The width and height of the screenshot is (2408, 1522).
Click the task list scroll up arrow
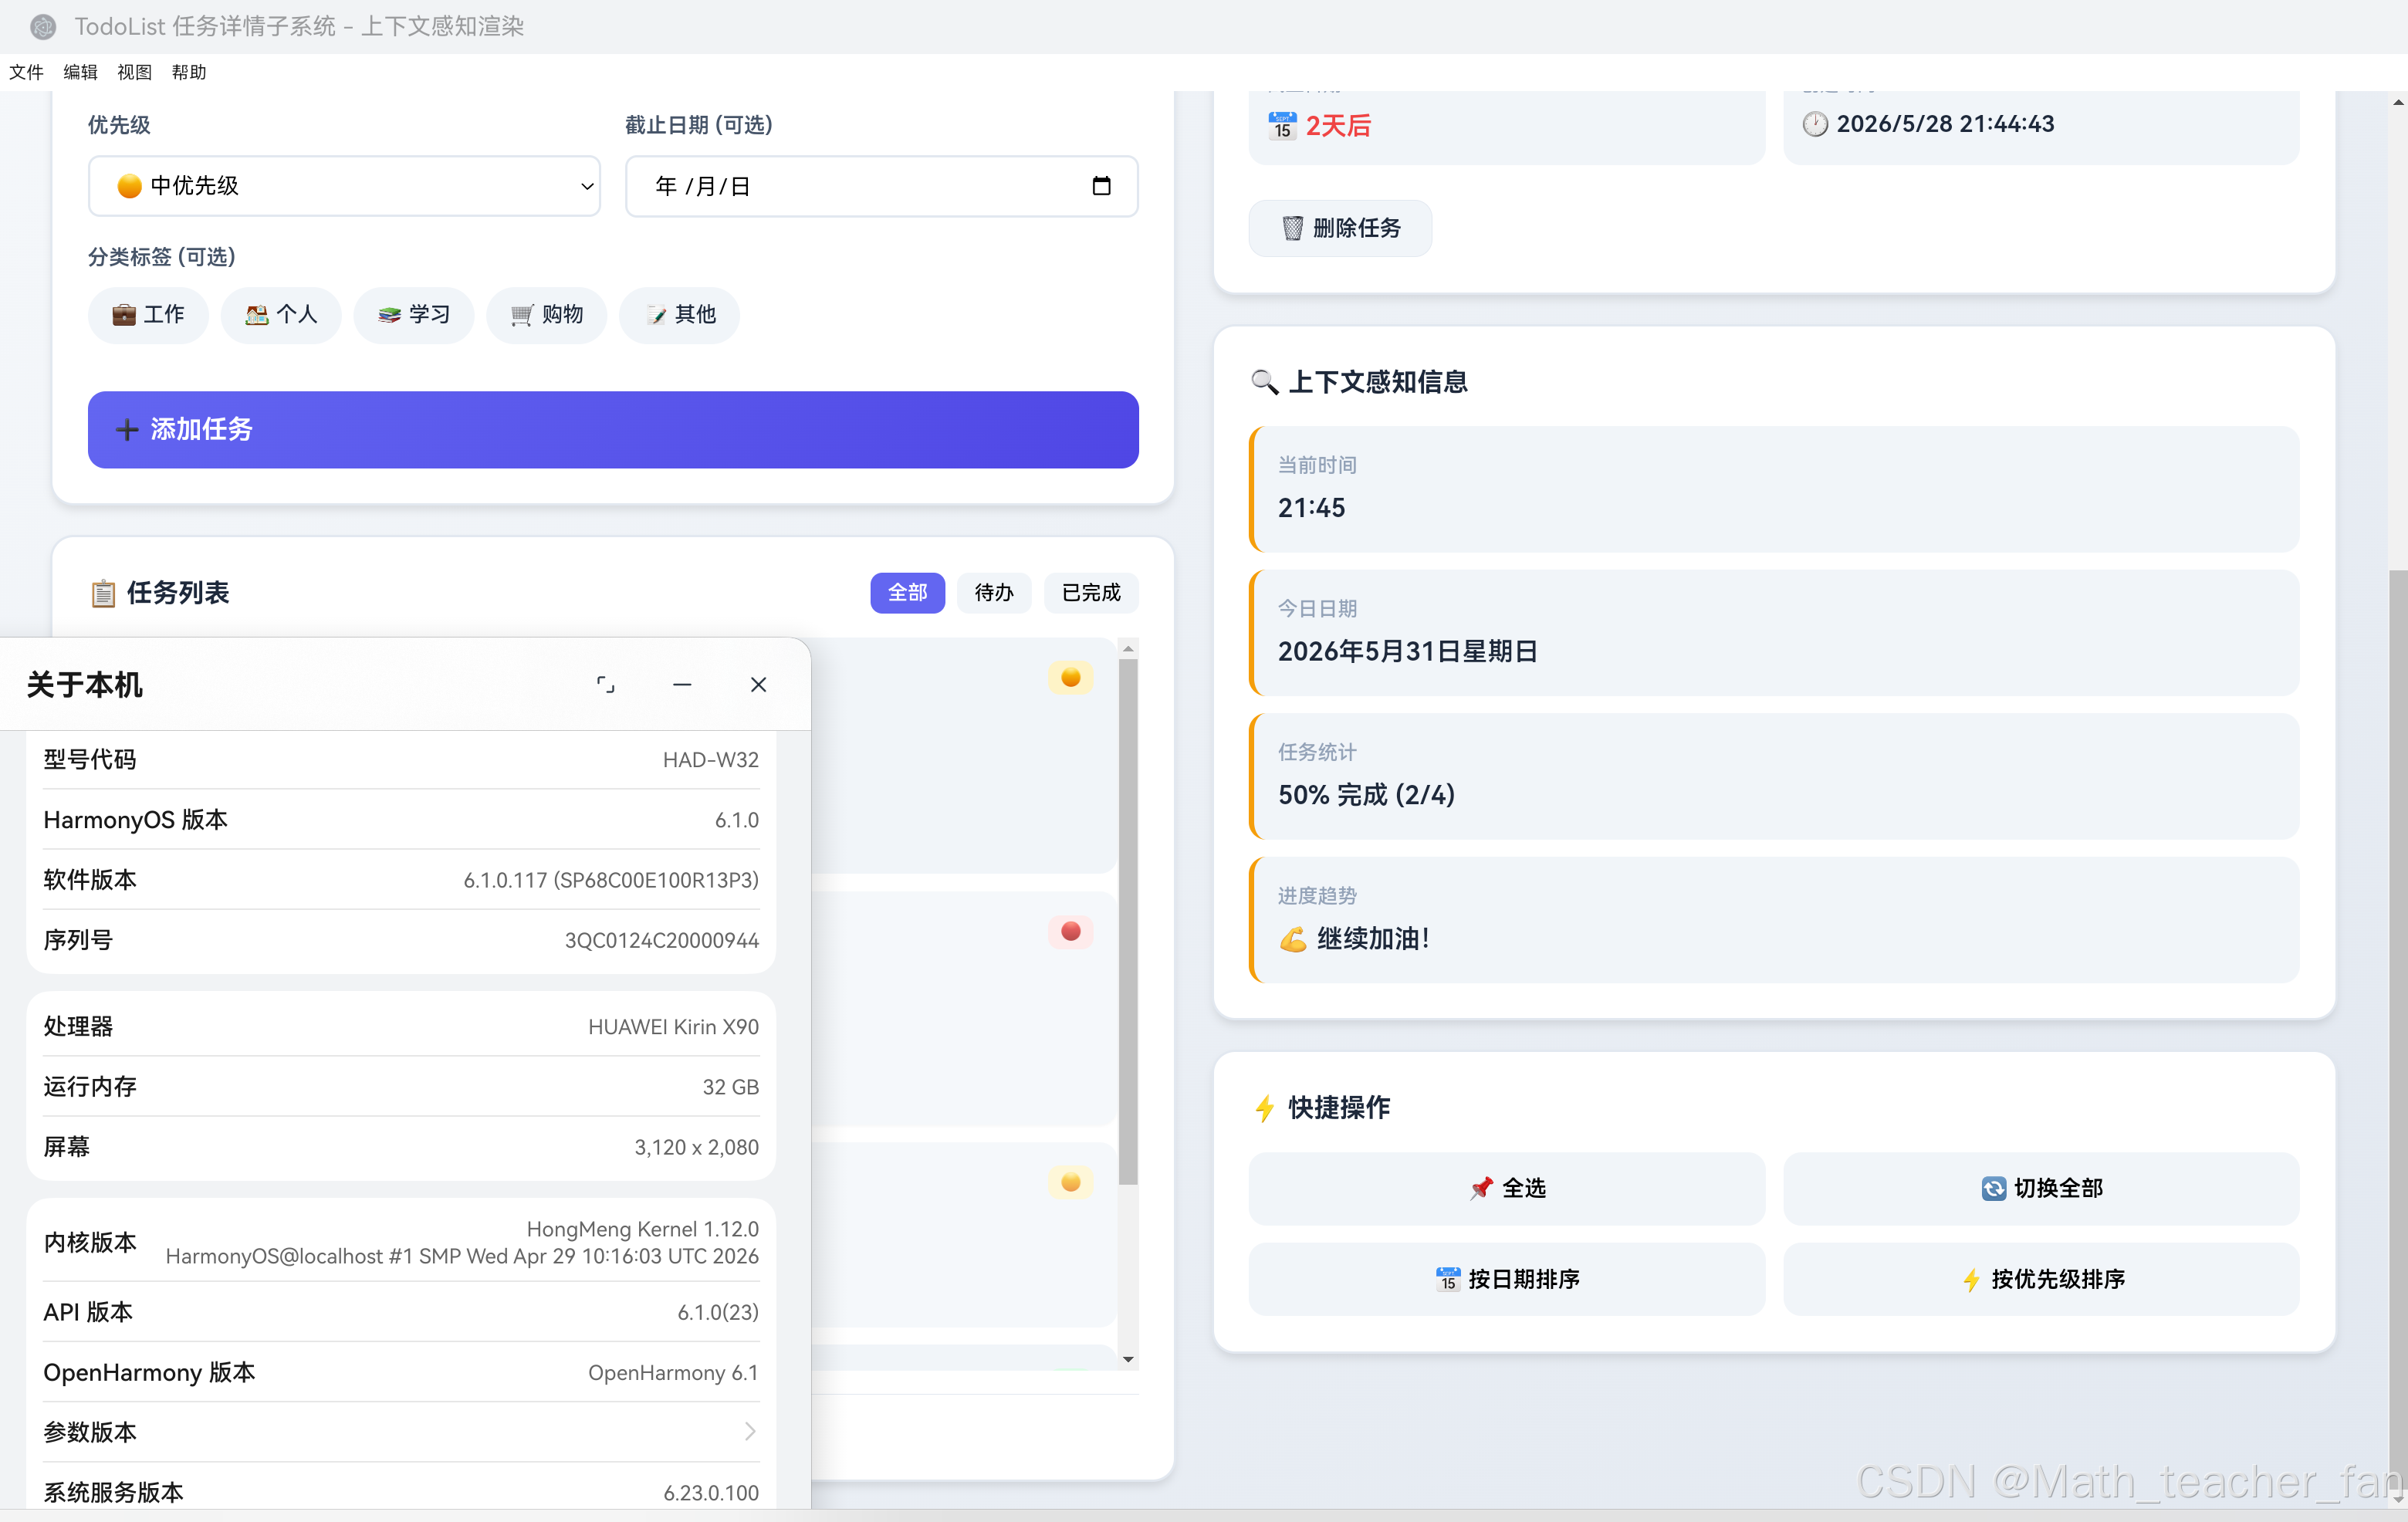[1128, 649]
